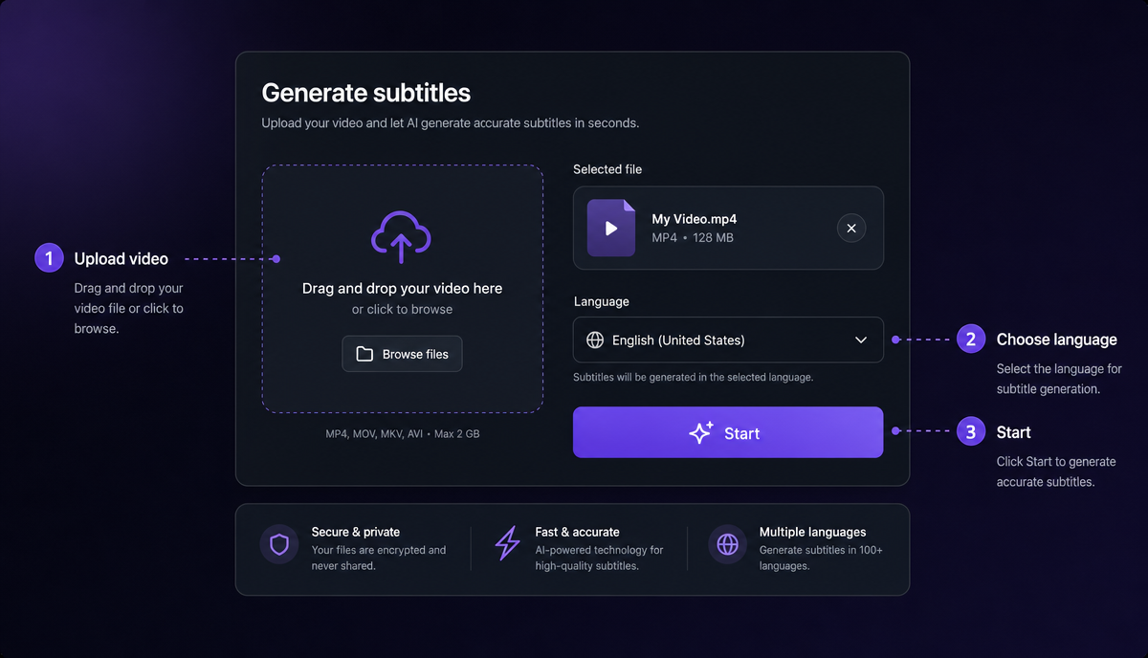
Task: Click the Multiple languages globe icon
Action: pos(728,545)
